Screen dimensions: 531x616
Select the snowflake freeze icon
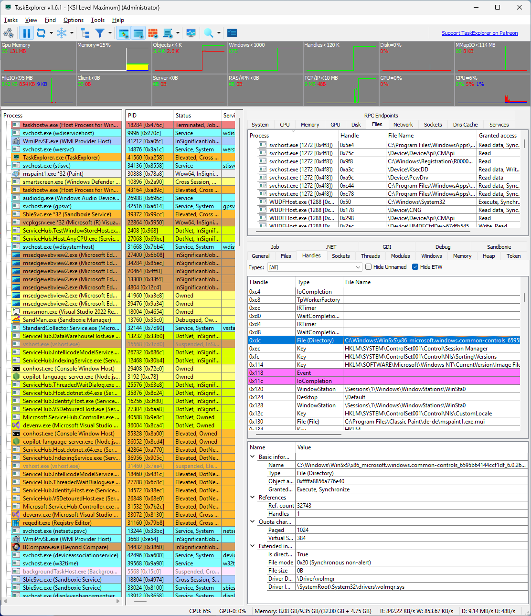pos(61,33)
